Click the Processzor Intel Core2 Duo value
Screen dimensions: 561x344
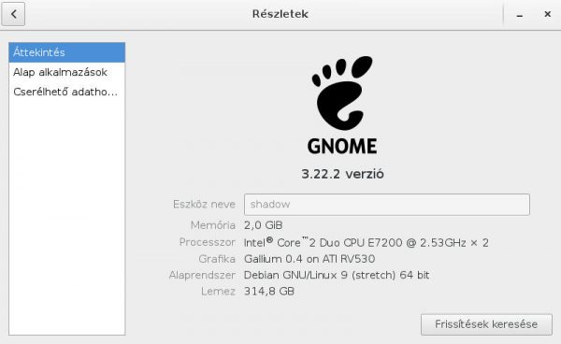pyautogui.click(x=366, y=242)
